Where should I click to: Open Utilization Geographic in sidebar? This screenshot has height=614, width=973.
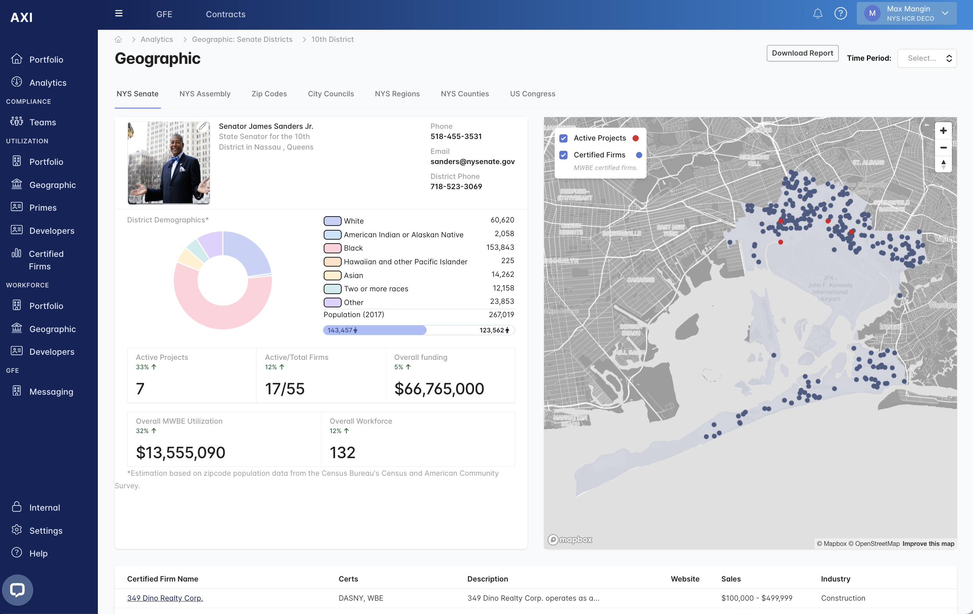pyautogui.click(x=52, y=185)
